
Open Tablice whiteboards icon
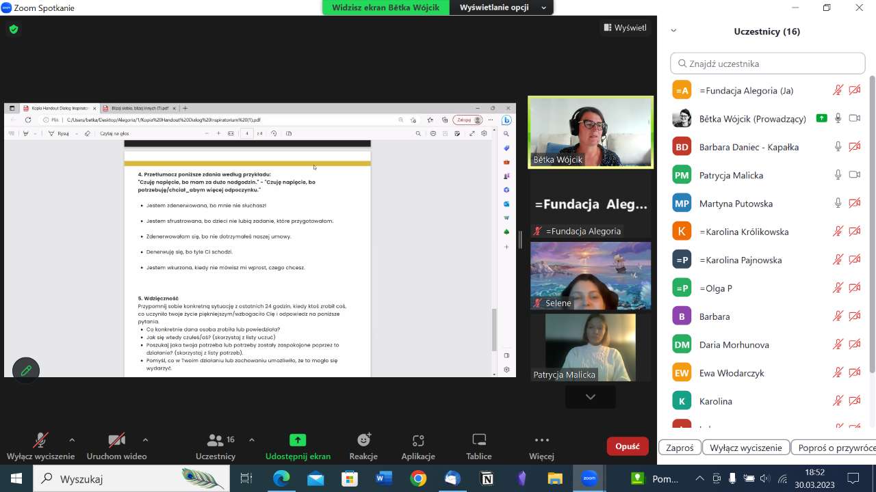tap(479, 441)
